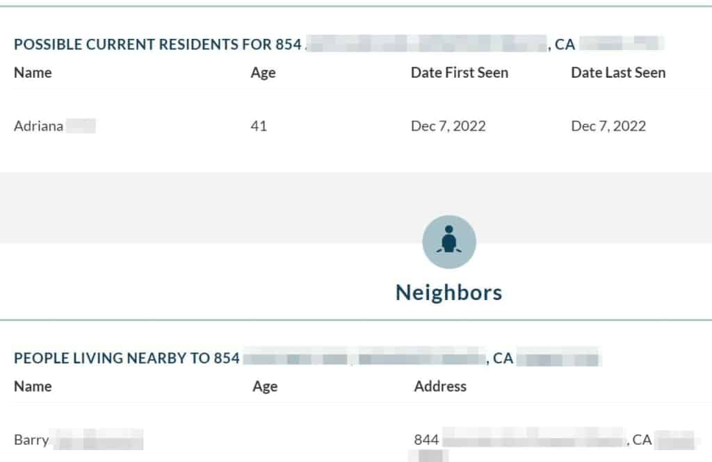
Task: Click the People Living Nearby heading
Action: click(x=307, y=358)
